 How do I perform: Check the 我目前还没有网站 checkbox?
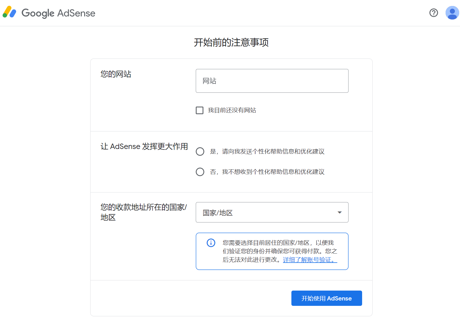tap(199, 110)
